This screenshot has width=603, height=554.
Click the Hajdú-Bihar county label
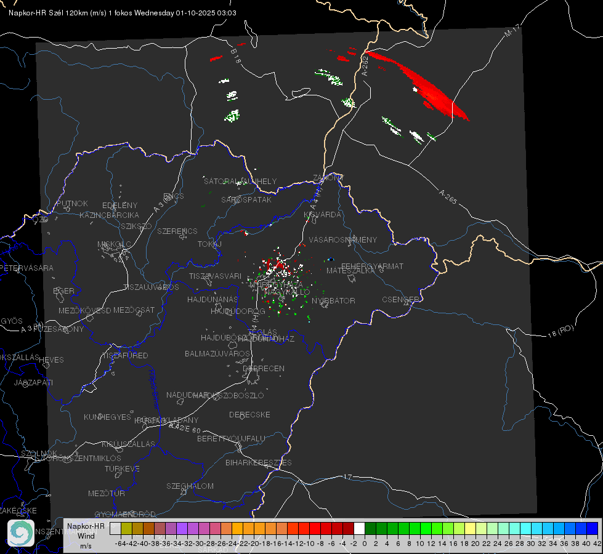tap(154, 389)
